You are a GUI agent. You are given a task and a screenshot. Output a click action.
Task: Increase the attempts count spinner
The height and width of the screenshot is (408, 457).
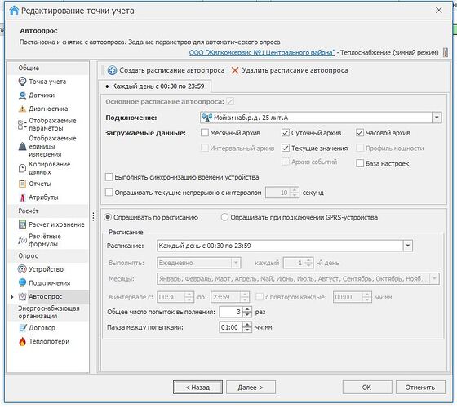247,309
